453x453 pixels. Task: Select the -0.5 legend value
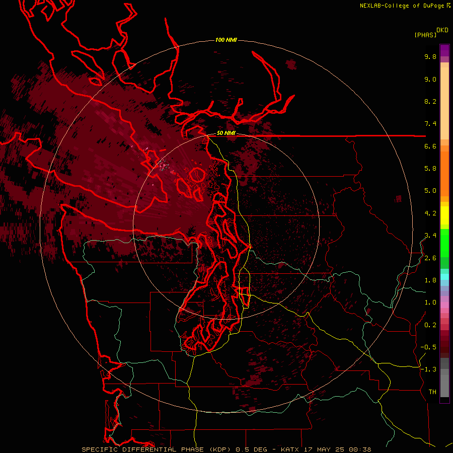(x=428, y=347)
